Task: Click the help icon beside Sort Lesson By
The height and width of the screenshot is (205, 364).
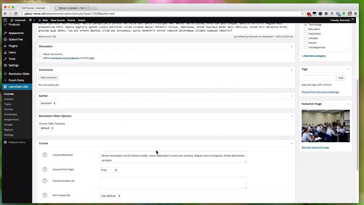Action: click(x=45, y=195)
